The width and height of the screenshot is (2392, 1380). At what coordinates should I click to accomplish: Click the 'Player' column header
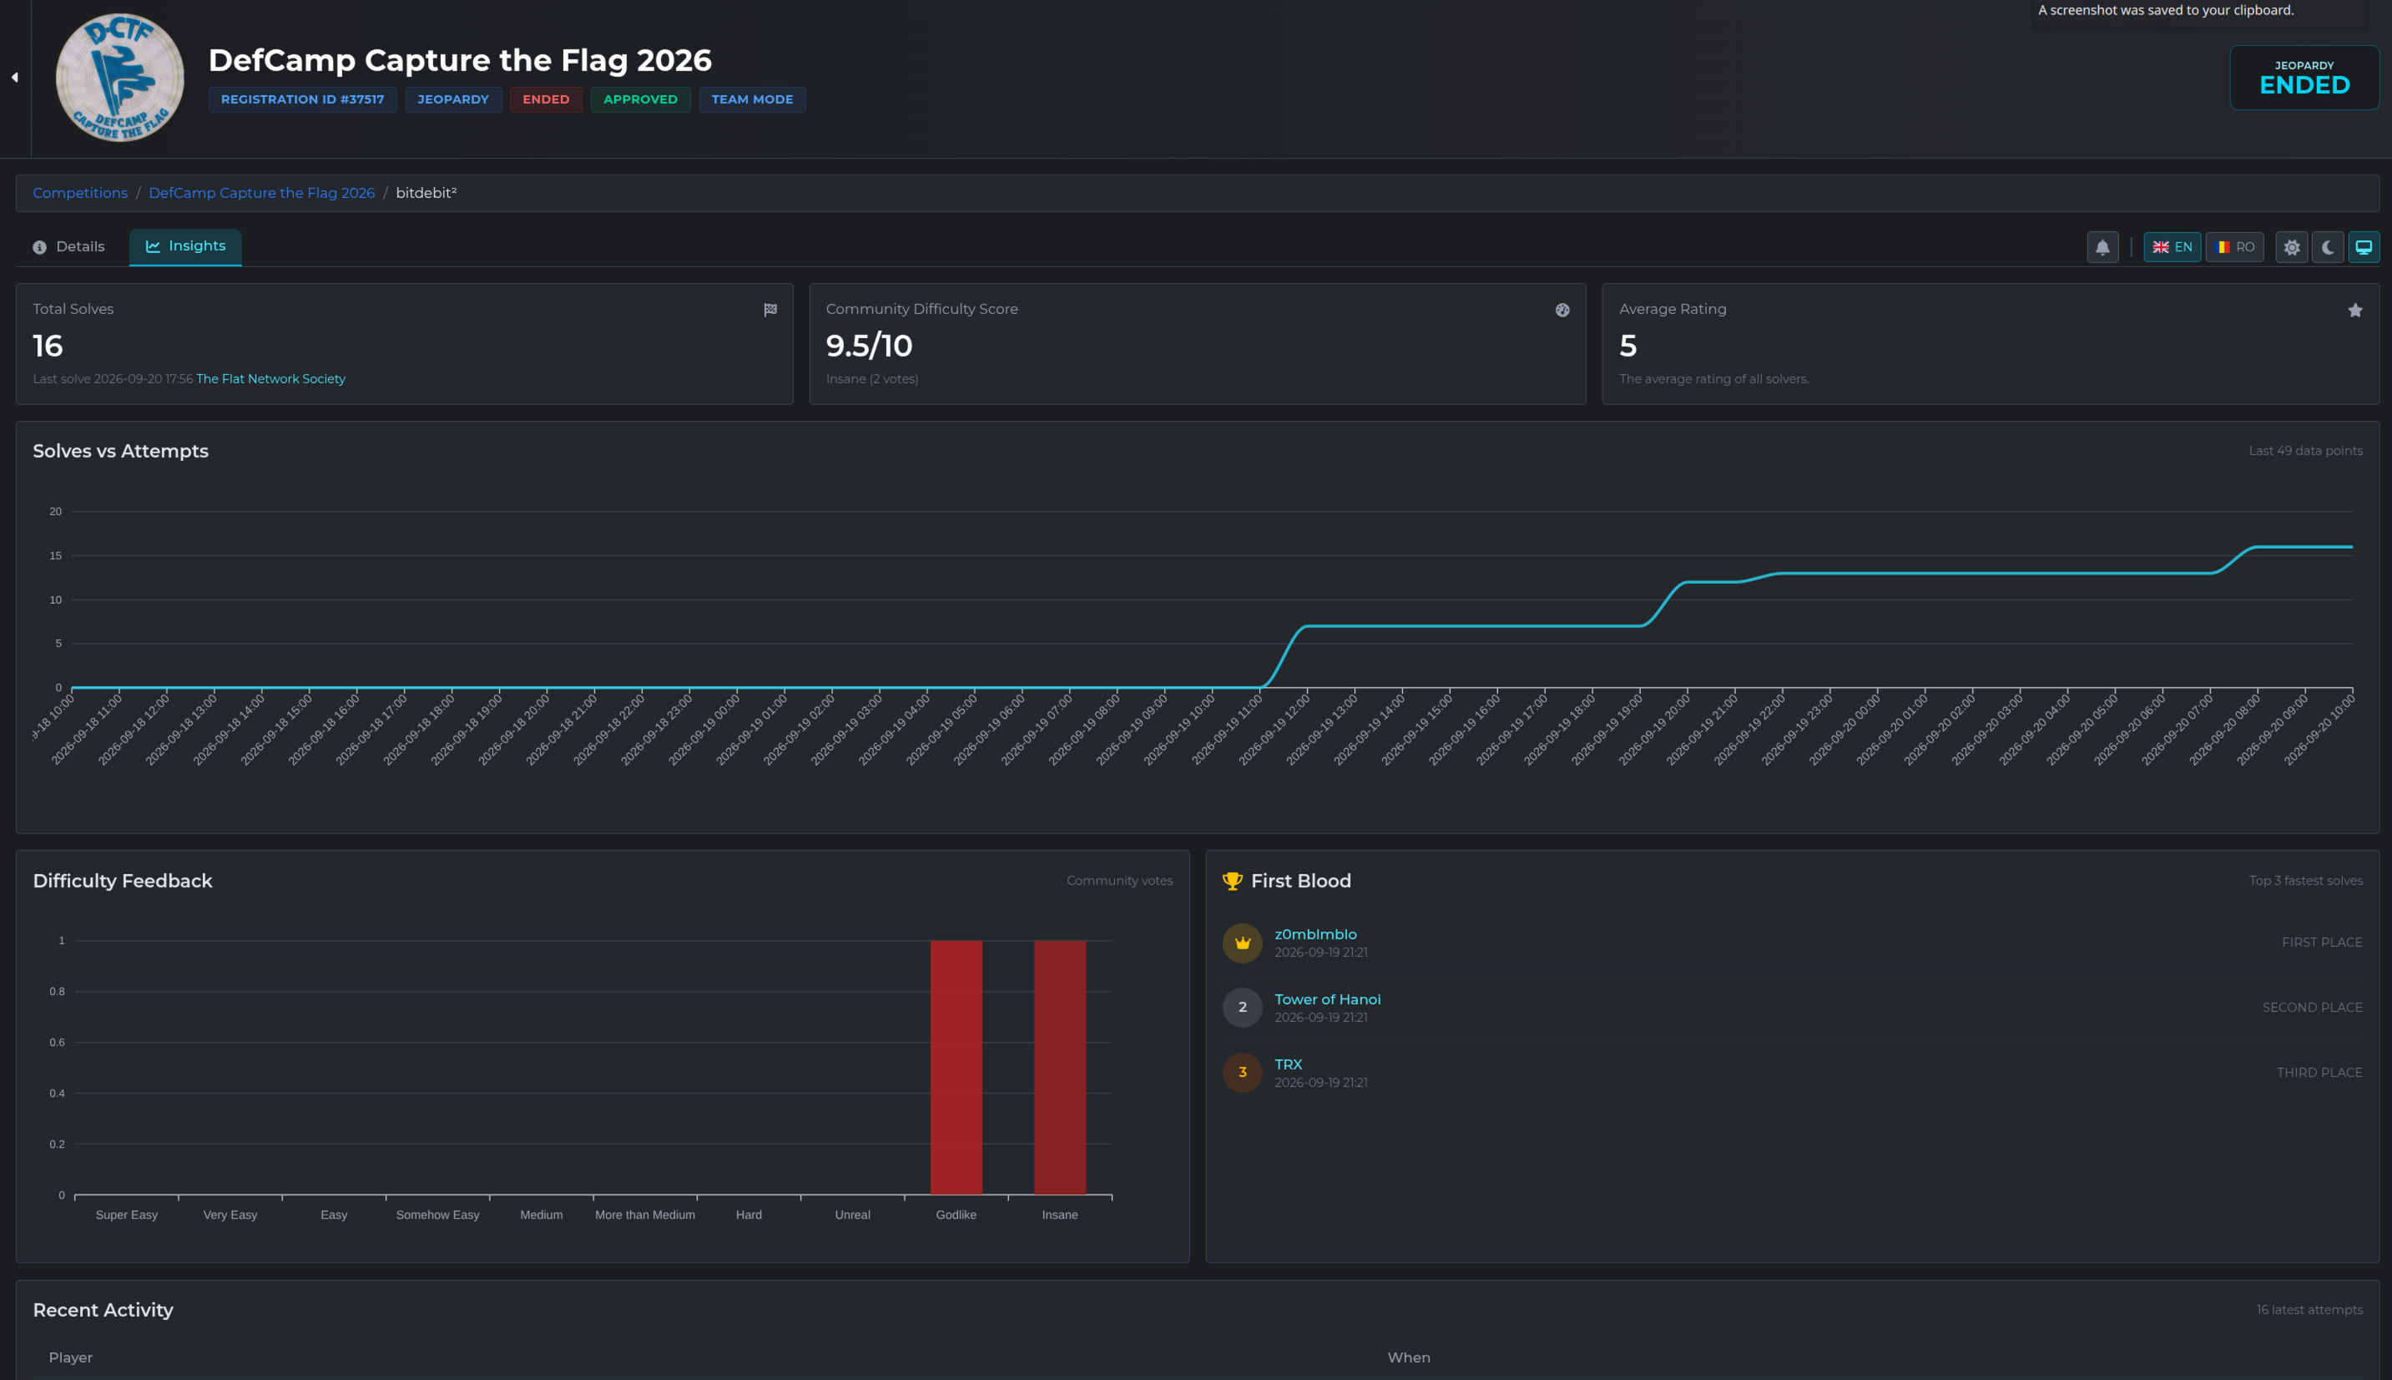[x=71, y=1357]
